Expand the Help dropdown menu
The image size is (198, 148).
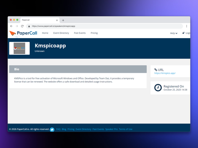tap(174, 33)
